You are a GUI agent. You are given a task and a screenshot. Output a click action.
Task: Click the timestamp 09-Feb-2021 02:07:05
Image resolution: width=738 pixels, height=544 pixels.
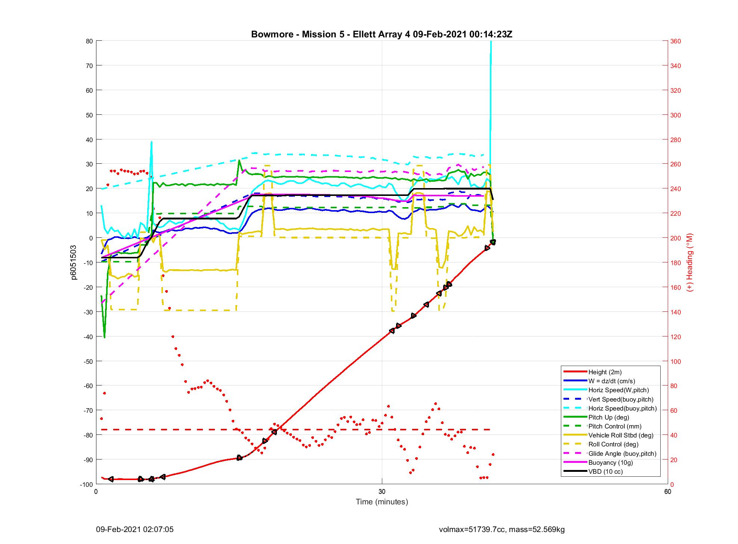pyautogui.click(x=135, y=529)
